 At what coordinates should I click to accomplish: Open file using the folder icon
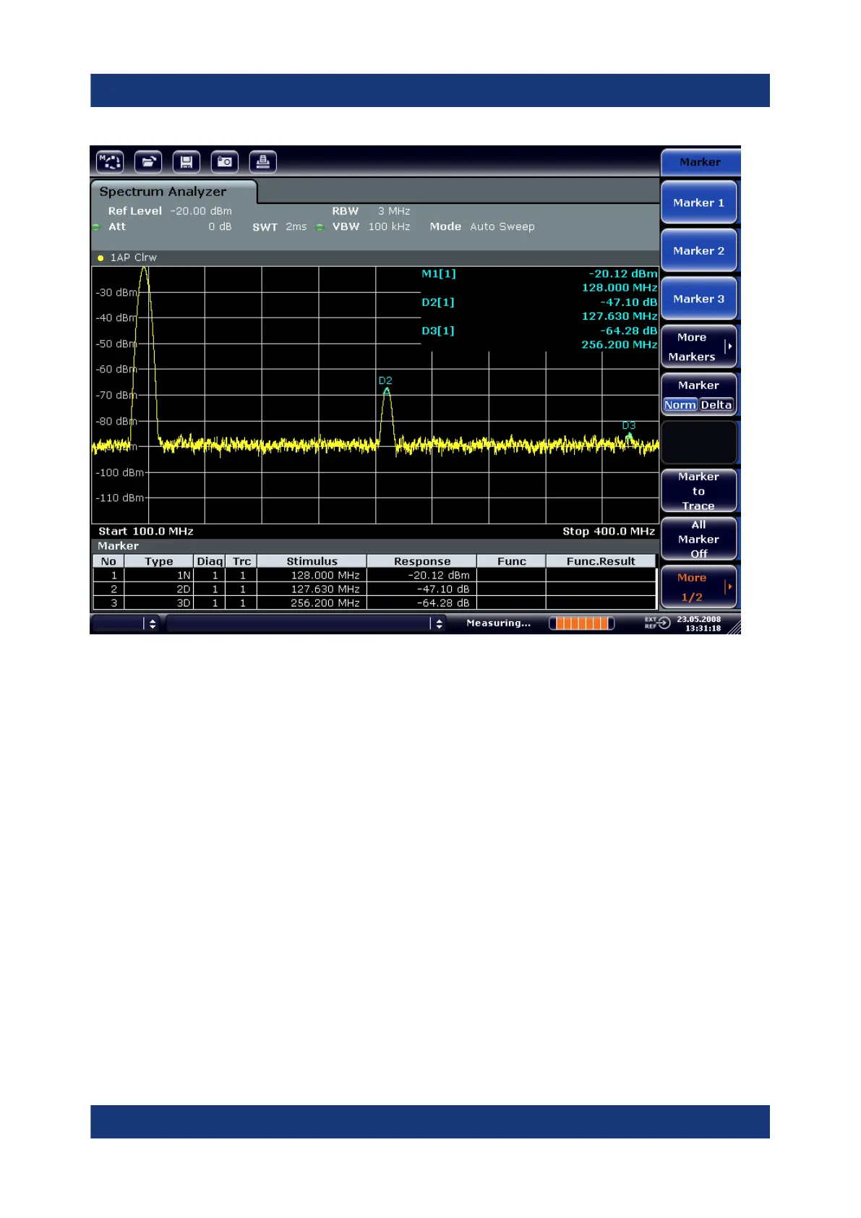coord(148,162)
